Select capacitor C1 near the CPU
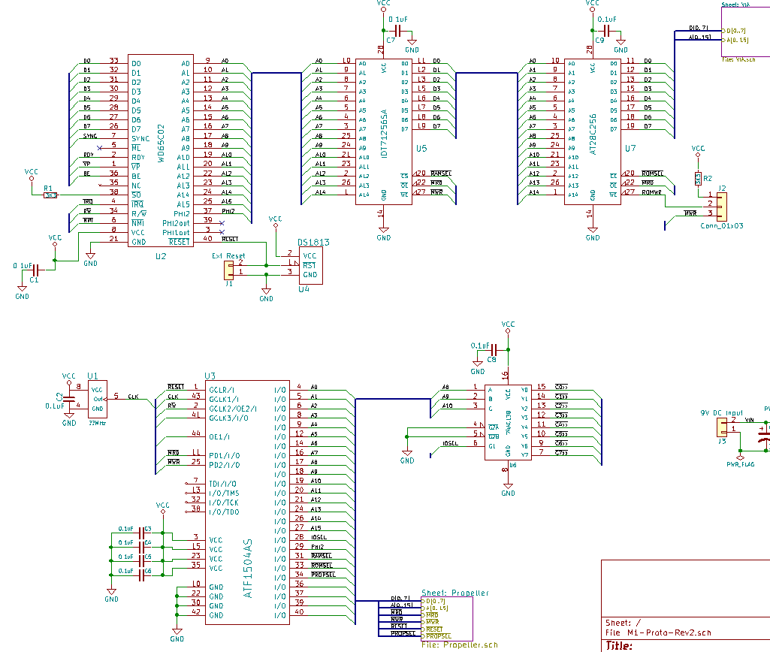 (34, 268)
